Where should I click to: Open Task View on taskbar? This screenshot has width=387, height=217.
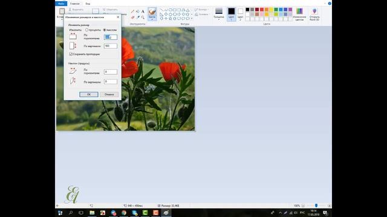(81, 213)
